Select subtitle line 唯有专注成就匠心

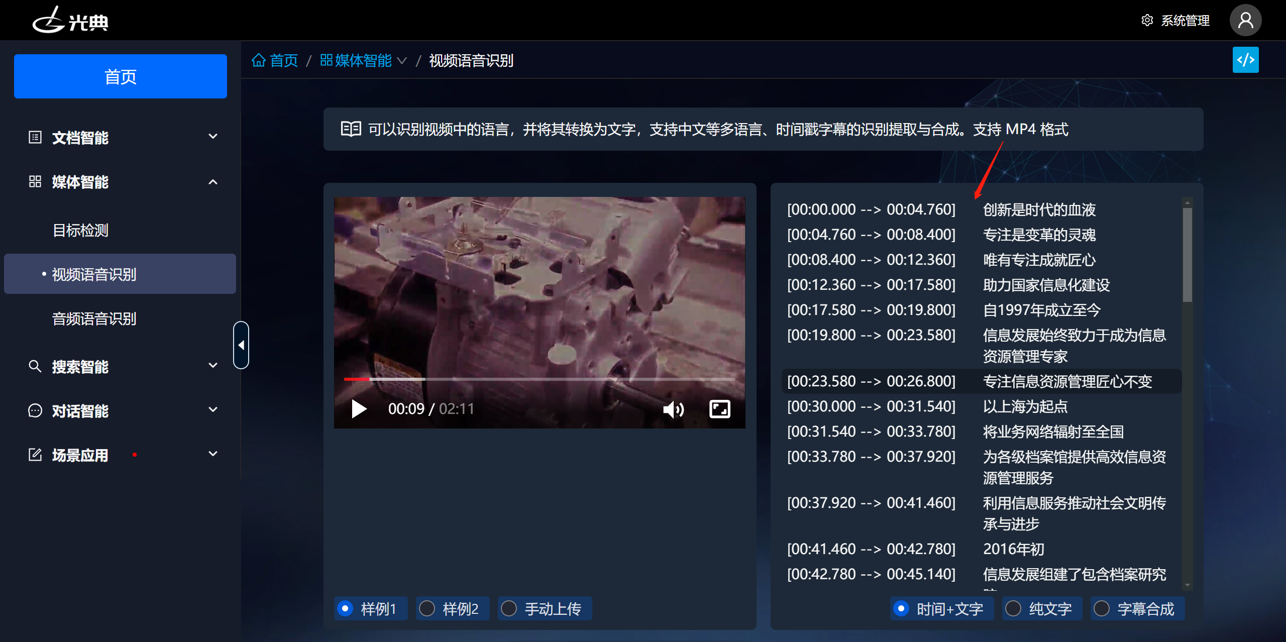(x=1039, y=260)
